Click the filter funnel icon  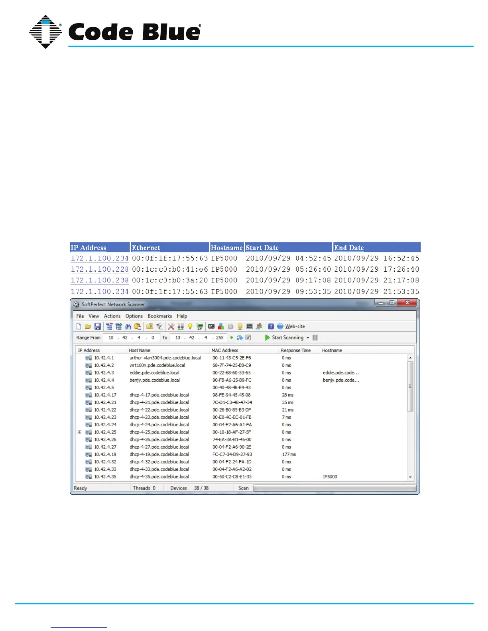coord(159,326)
